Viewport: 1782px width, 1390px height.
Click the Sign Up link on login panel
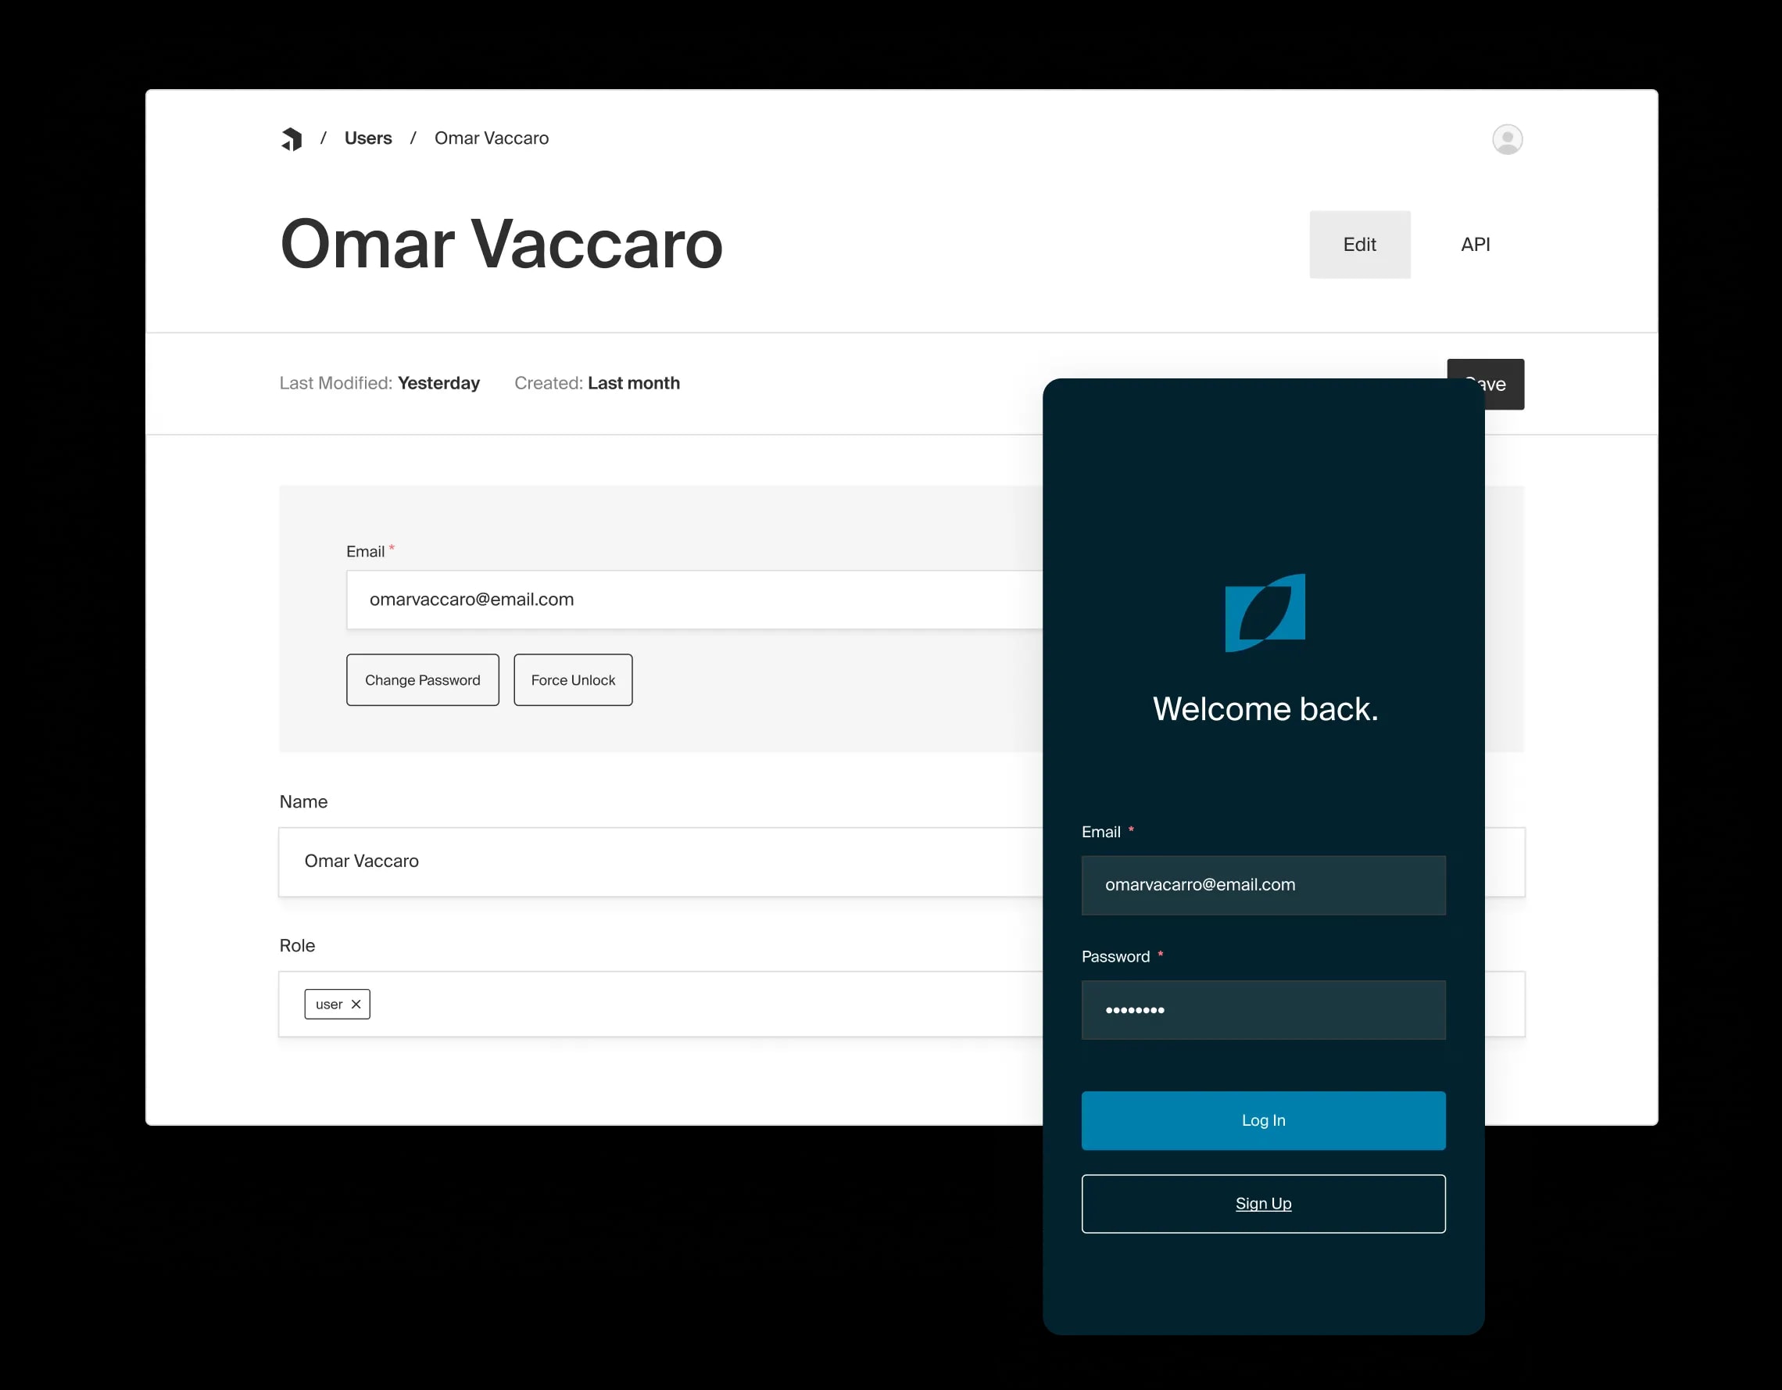1263,1203
